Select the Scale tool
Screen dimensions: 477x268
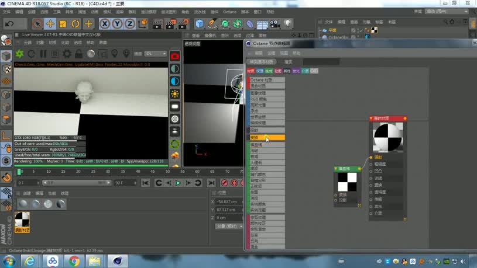63,24
